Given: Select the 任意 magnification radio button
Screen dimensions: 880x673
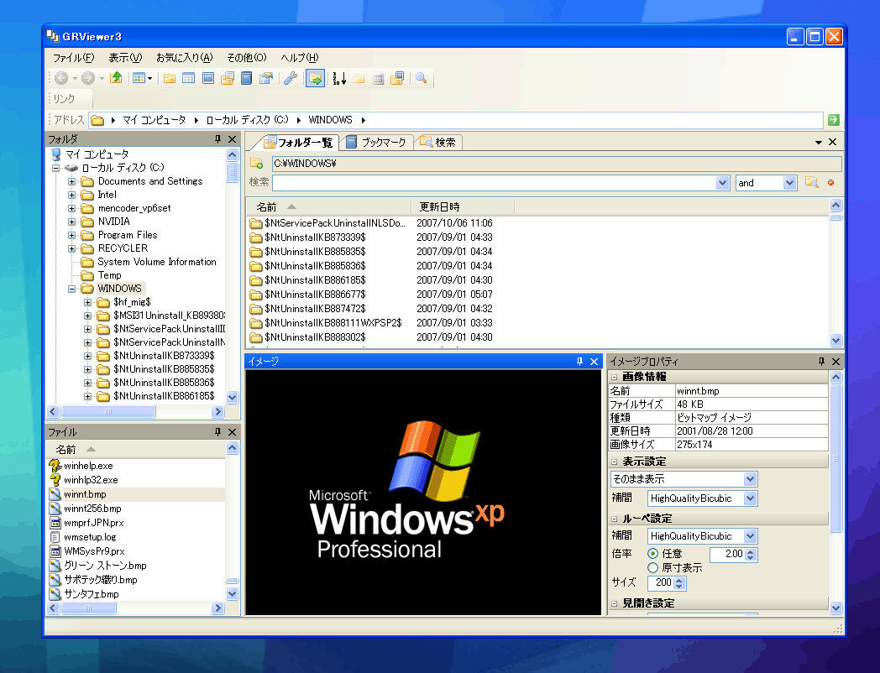Looking at the screenshot, I should tap(652, 554).
